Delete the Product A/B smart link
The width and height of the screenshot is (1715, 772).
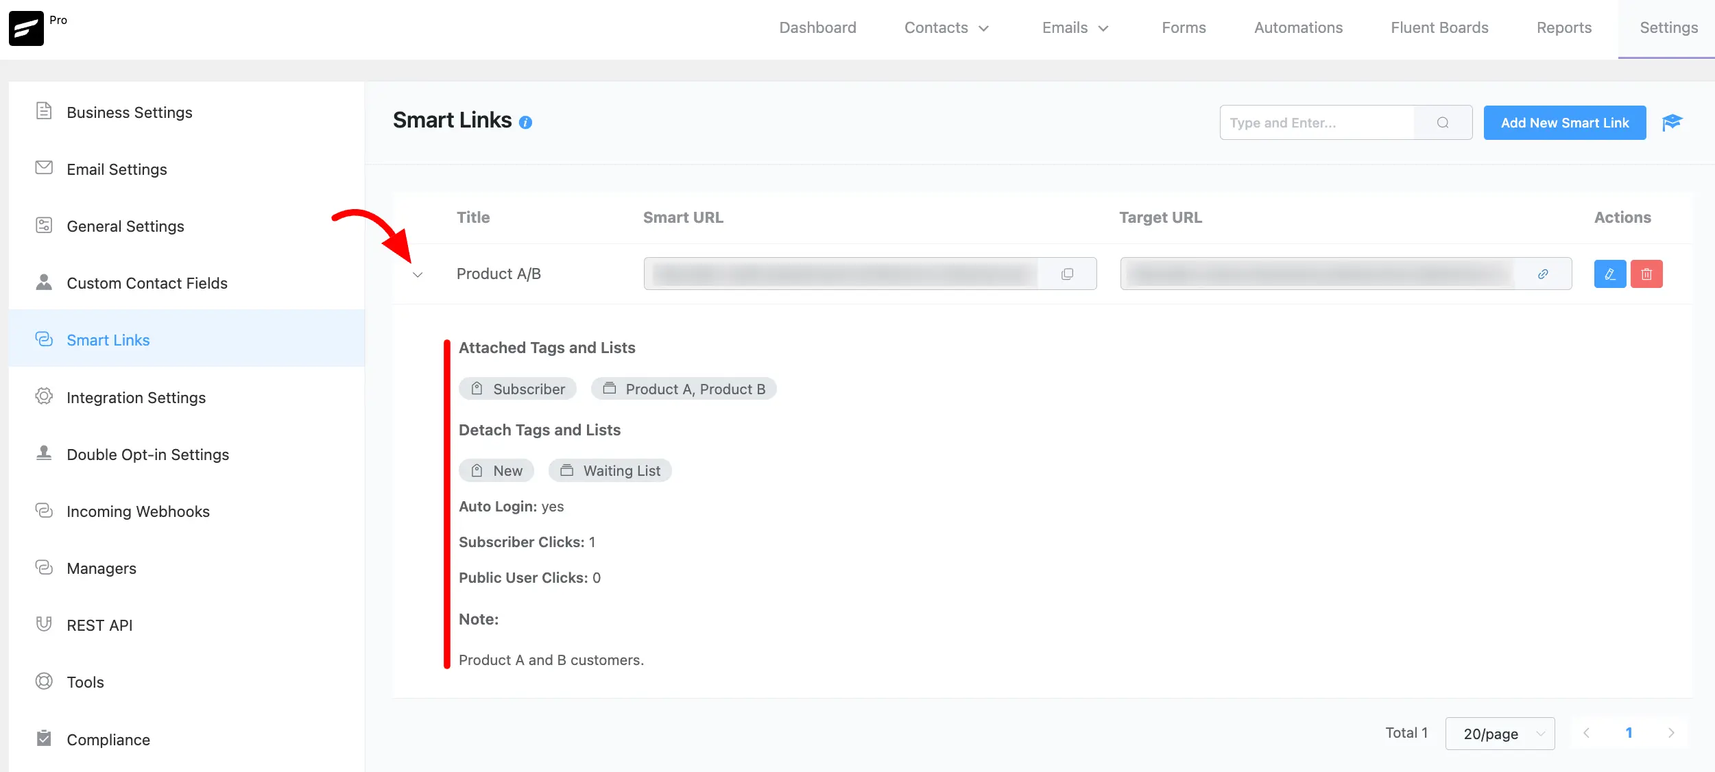point(1646,274)
